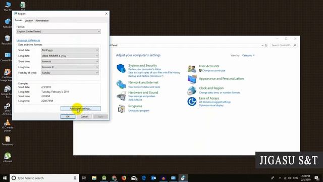The height and width of the screenshot is (182, 323).
Task: Select the uTorrent desktop icon
Action: (x=8, y=157)
